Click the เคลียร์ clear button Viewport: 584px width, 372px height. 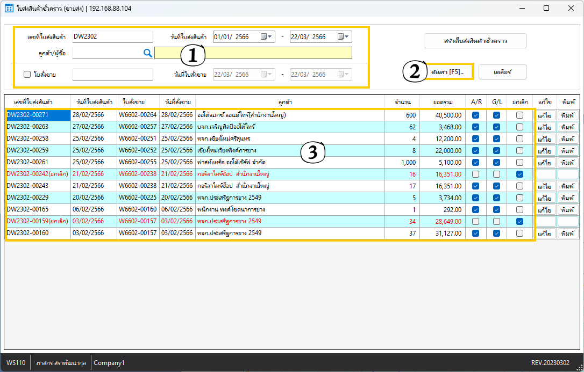pos(502,72)
